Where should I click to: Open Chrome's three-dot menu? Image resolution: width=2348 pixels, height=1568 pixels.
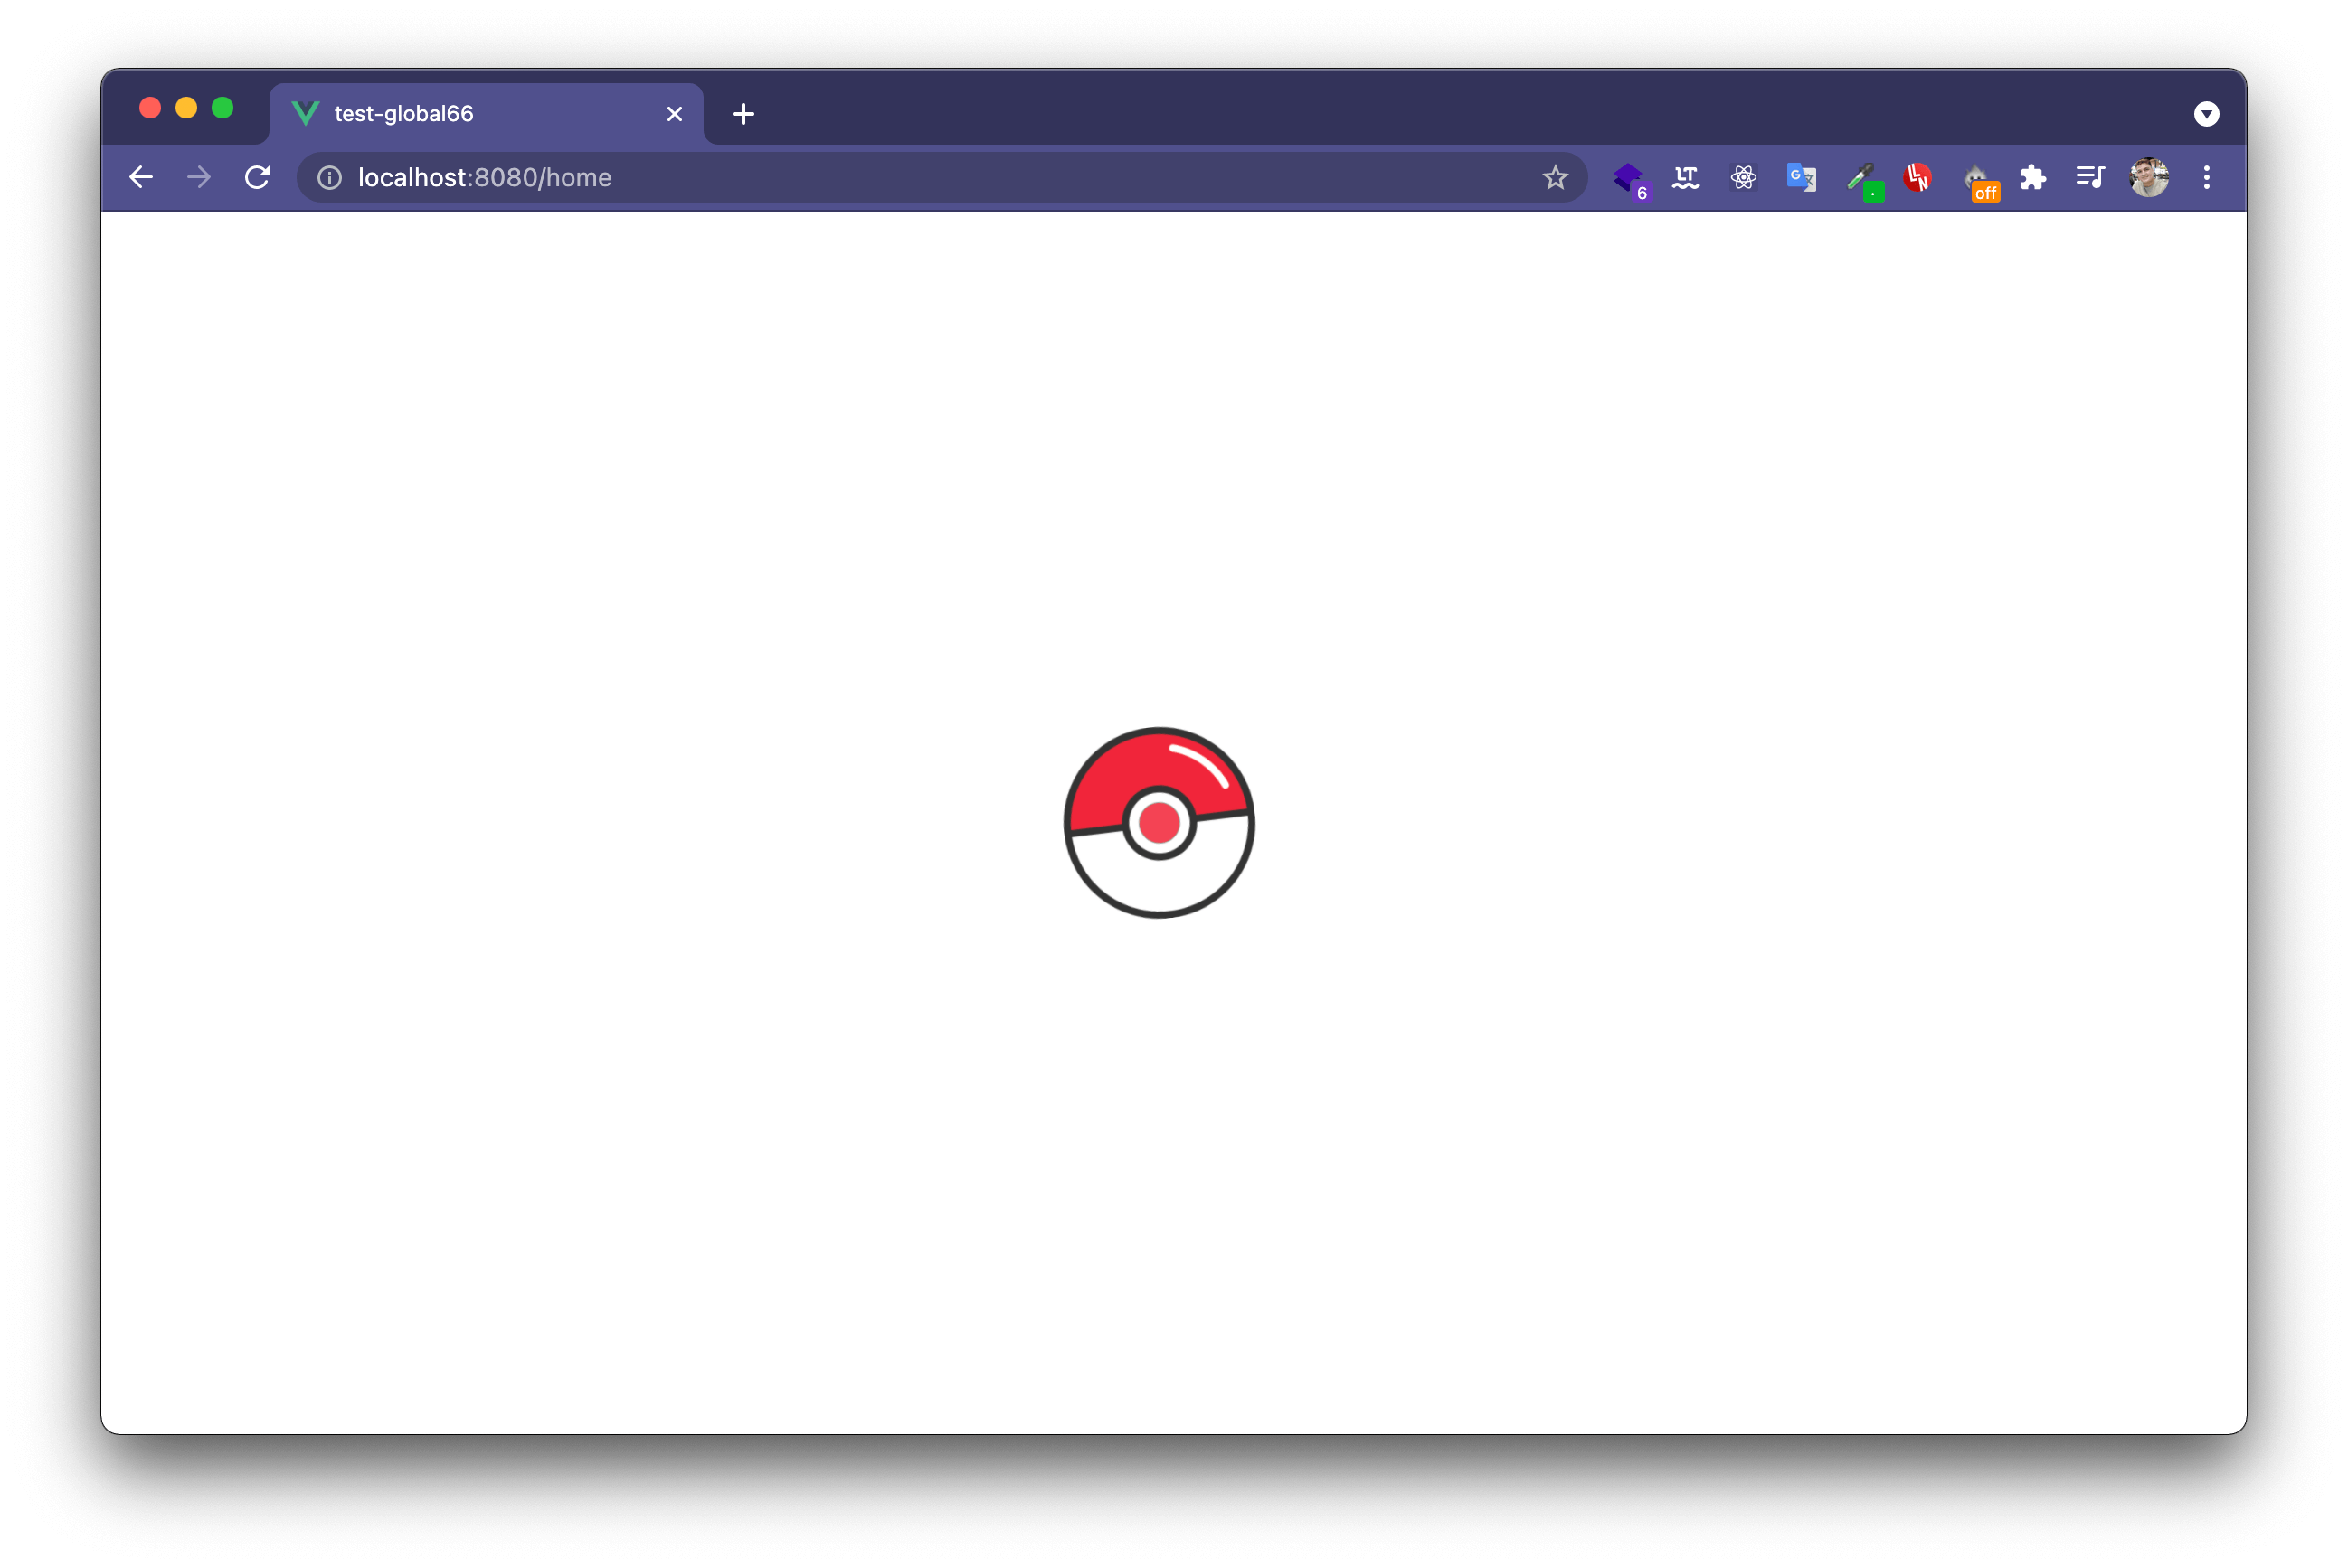pyautogui.click(x=2206, y=178)
